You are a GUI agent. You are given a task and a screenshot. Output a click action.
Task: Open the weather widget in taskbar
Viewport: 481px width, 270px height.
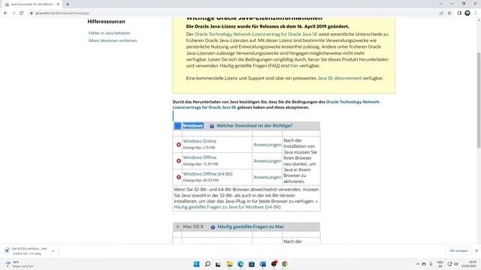pos(20,264)
